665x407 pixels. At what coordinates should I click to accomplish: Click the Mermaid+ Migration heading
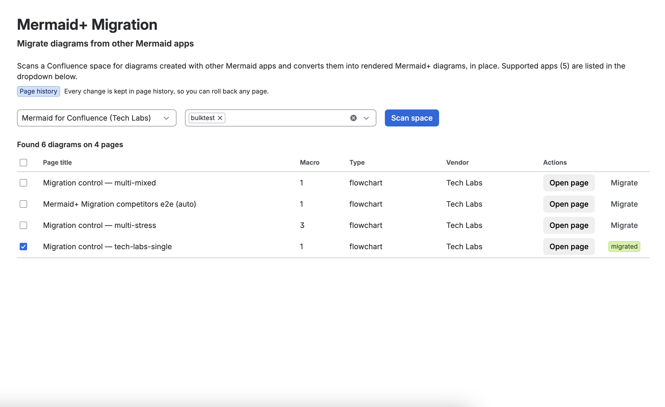(x=87, y=24)
